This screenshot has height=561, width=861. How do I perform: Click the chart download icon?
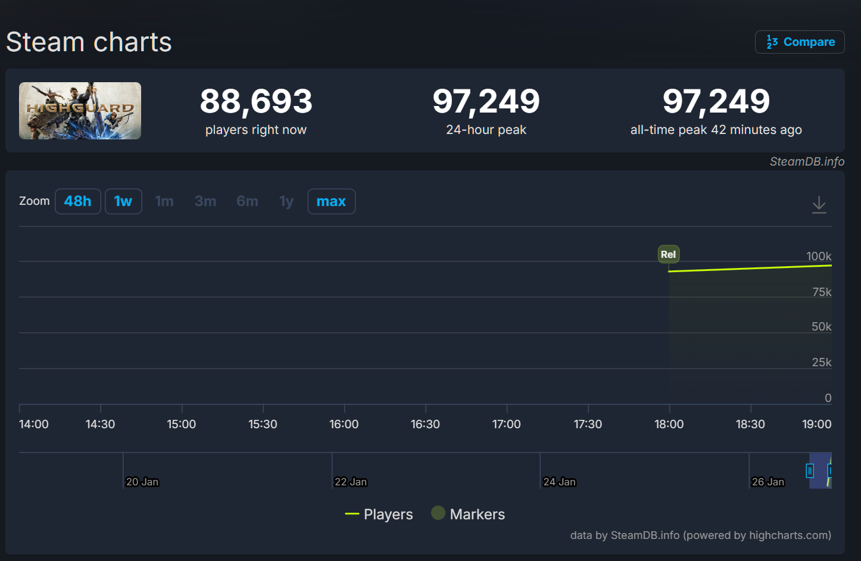click(819, 204)
